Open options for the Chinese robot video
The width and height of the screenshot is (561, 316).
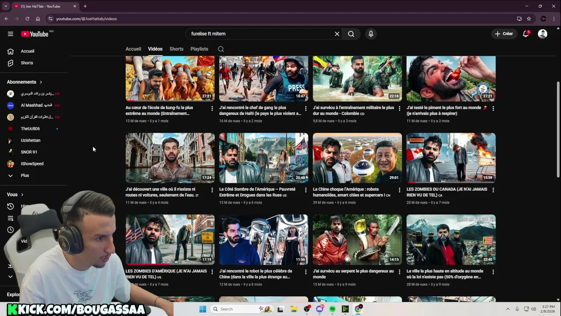[306, 272]
